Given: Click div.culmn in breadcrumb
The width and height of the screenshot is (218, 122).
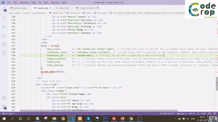Looking at the screenshot, I should pos(102,13).
